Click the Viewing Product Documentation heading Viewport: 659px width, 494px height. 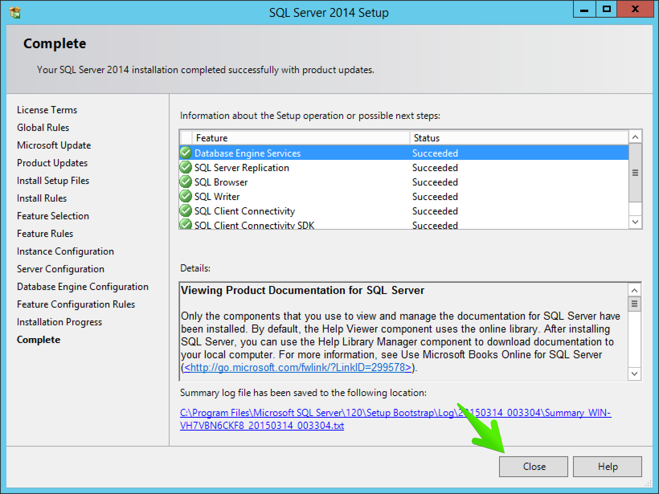click(x=303, y=290)
